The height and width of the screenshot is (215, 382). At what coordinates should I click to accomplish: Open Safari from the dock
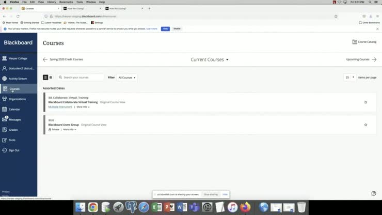(144, 207)
